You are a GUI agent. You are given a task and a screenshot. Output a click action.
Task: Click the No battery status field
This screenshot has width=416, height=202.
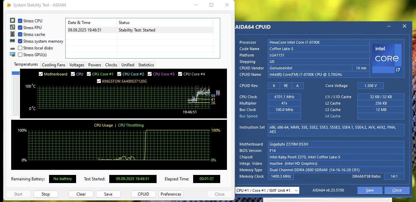pyautogui.click(x=63, y=179)
